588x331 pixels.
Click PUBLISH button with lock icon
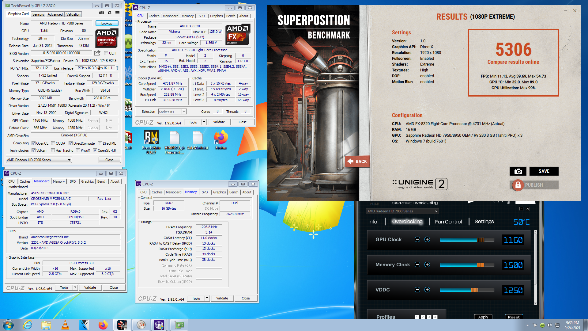pyautogui.click(x=534, y=185)
